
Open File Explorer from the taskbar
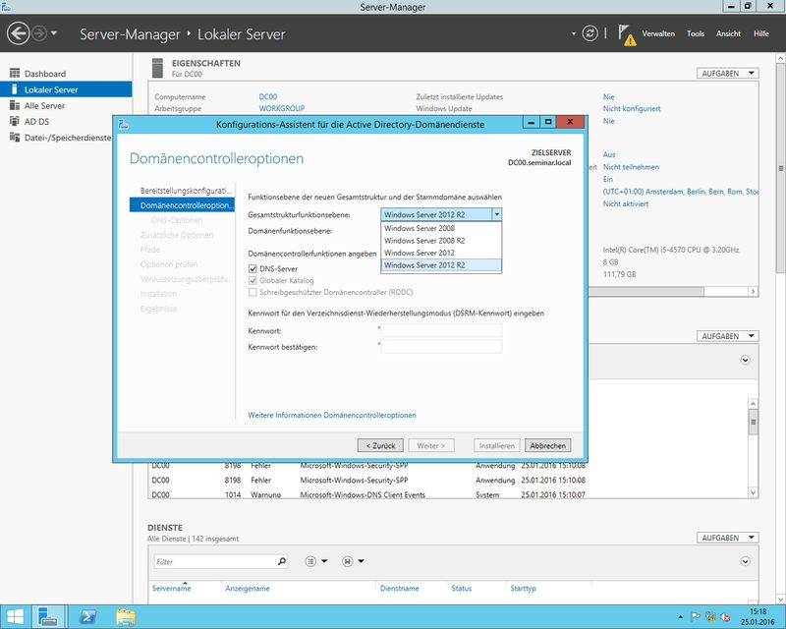pos(127,616)
